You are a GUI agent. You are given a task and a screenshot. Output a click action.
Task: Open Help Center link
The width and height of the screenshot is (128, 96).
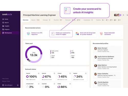[x=5, y=79]
